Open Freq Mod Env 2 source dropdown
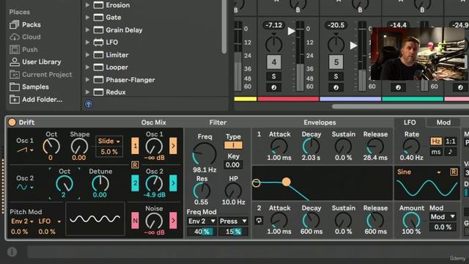The image size is (469, 264). (x=202, y=221)
